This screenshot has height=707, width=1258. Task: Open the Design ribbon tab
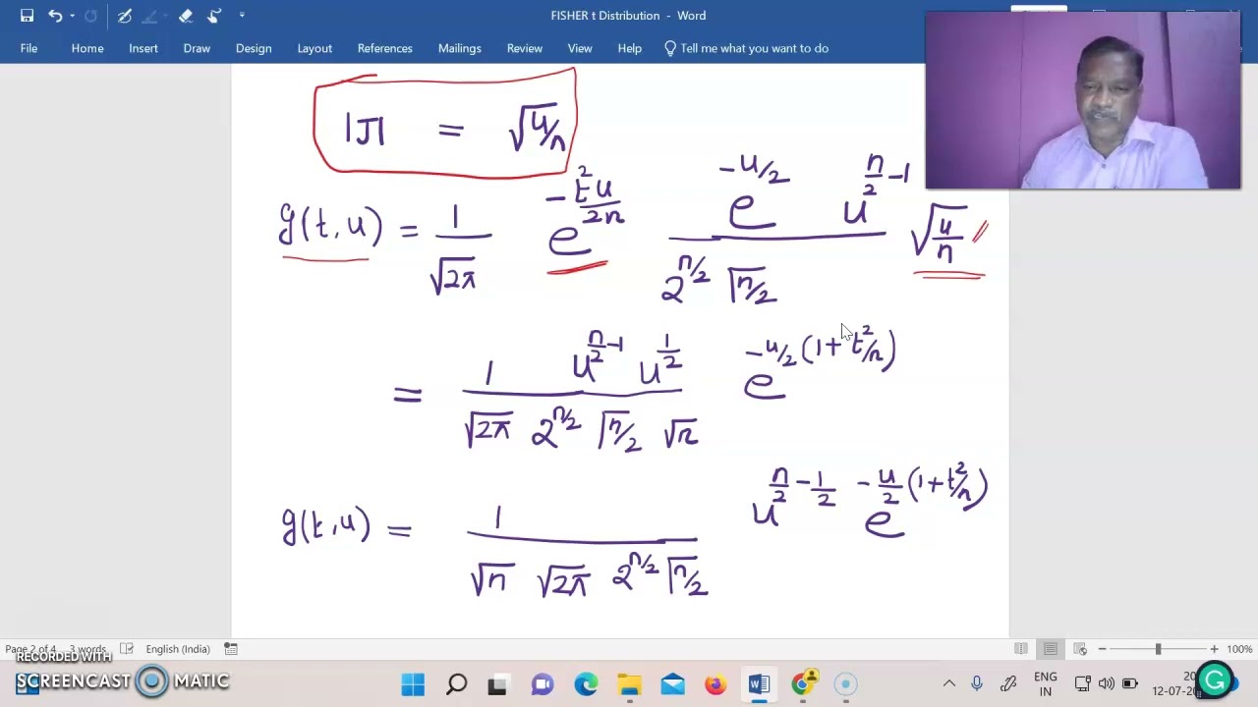pos(254,48)
